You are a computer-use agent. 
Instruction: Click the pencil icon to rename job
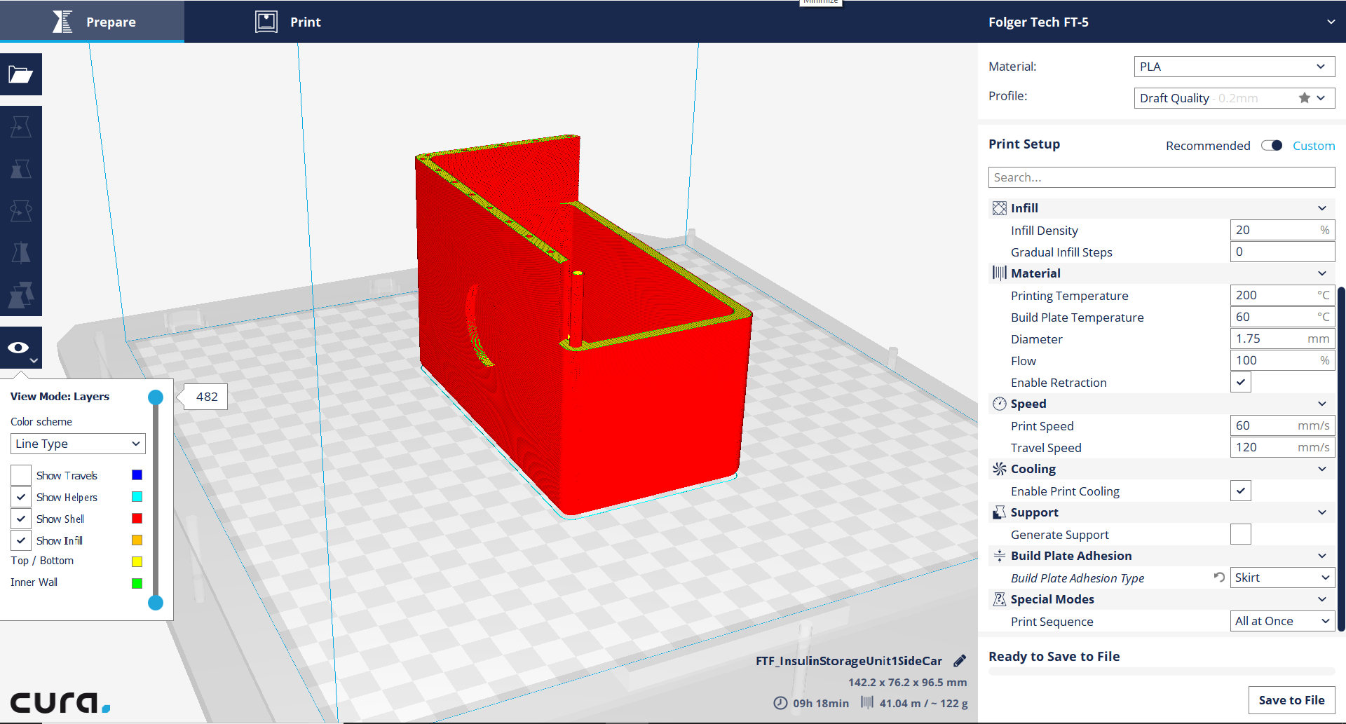tap(960, 661)
